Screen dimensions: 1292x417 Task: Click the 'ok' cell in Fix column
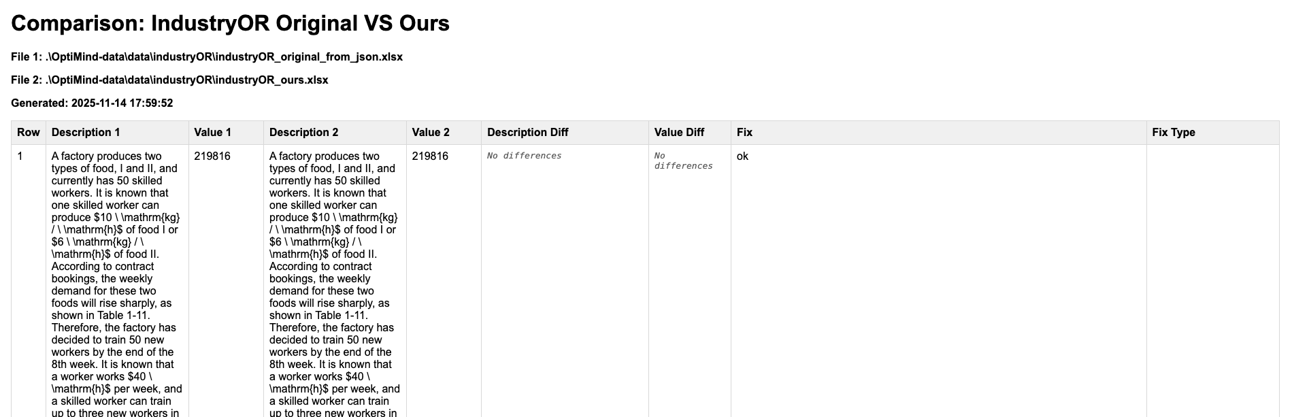click(x=742, y=156)
